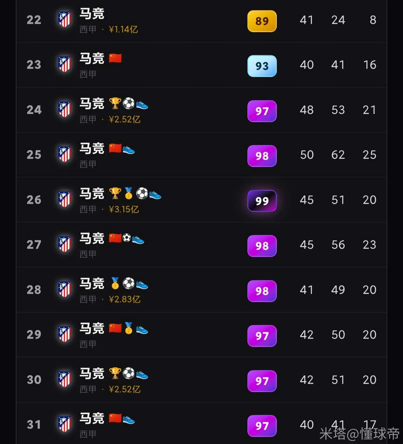Open the row numbered 27

click(x=201, y=245)
